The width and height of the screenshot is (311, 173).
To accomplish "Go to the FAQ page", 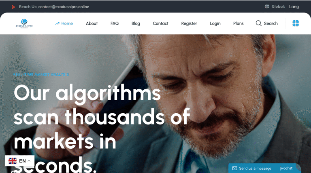I will click(x=115, y=23).
